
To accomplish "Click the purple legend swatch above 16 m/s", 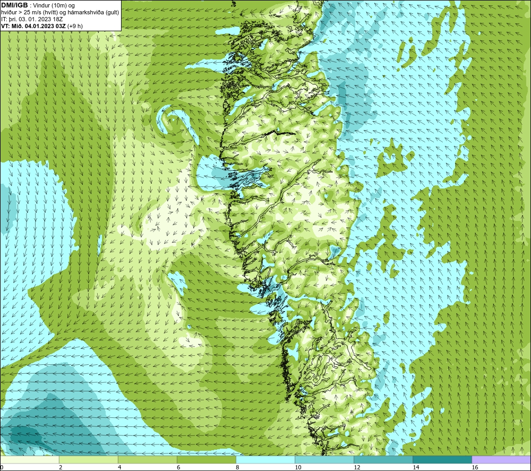I will [501, 459].
